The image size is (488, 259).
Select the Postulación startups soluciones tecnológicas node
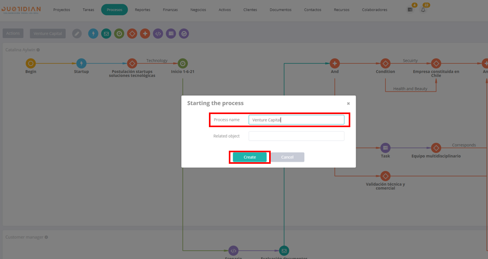(132, 63)
